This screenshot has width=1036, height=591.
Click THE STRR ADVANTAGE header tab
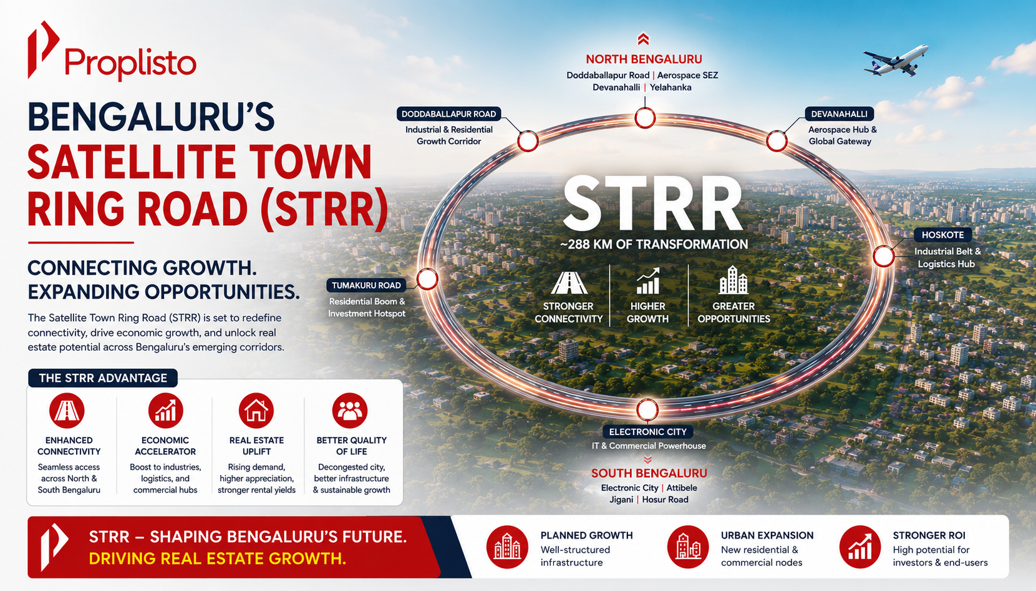103,378
